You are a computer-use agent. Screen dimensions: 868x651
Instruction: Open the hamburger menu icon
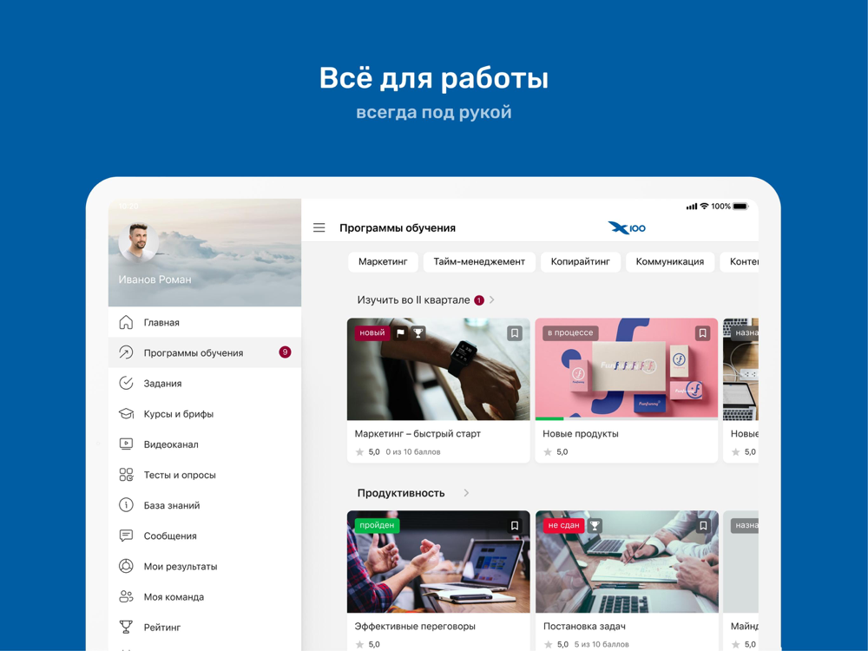319,227
